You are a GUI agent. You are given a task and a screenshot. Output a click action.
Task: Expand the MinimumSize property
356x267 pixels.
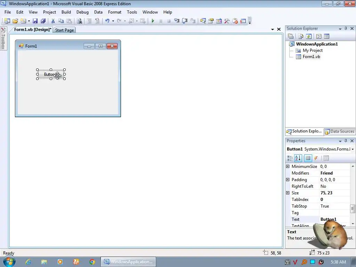[288, 167]
